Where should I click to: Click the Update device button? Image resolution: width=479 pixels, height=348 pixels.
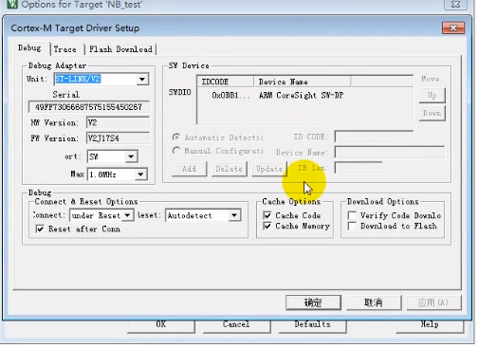click(x=269, y=169)
